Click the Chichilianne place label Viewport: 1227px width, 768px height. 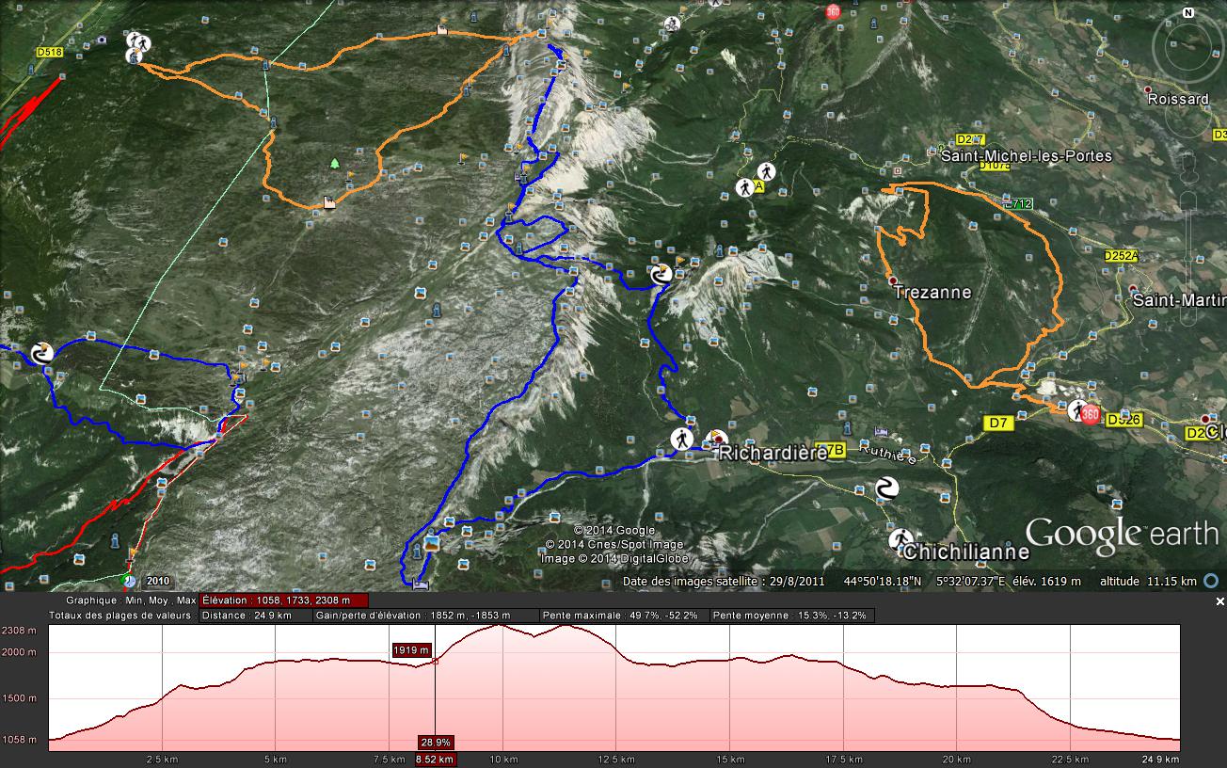pos(966,552)
